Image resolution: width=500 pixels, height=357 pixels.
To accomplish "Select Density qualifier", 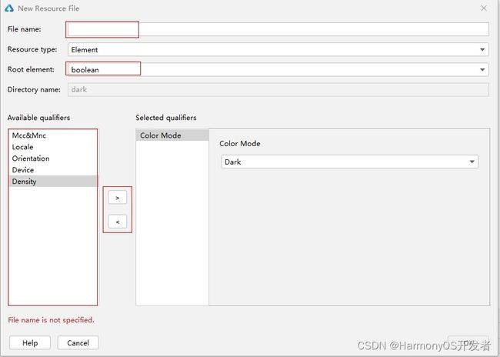I will click(53, 182).
